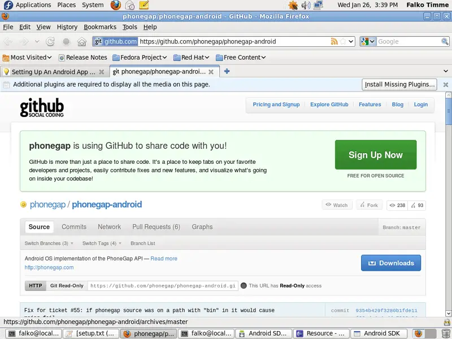Open the Bookmarks menu
The height and width of the screenshot is (339, 452).
coord(100,27)
